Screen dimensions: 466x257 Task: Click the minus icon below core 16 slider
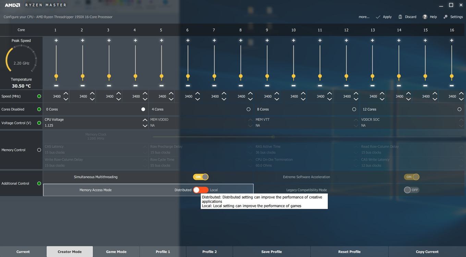[x=452, y=86]
